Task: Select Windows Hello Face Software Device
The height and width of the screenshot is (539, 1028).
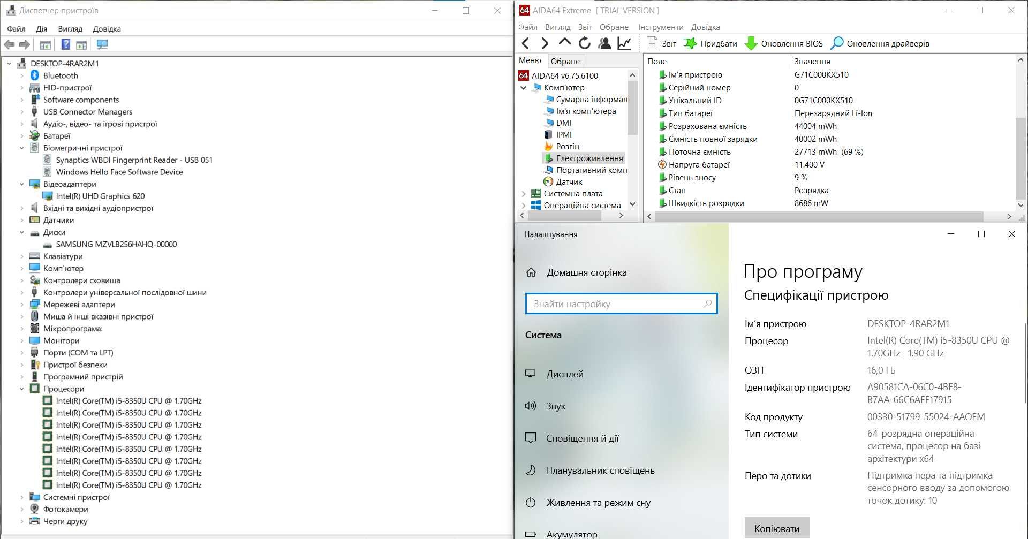Action: pyautogui.click(x=119, y=172)
